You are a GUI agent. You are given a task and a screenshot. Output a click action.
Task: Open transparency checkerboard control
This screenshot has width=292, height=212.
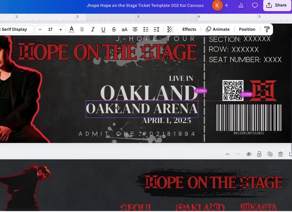click(170, 29)
